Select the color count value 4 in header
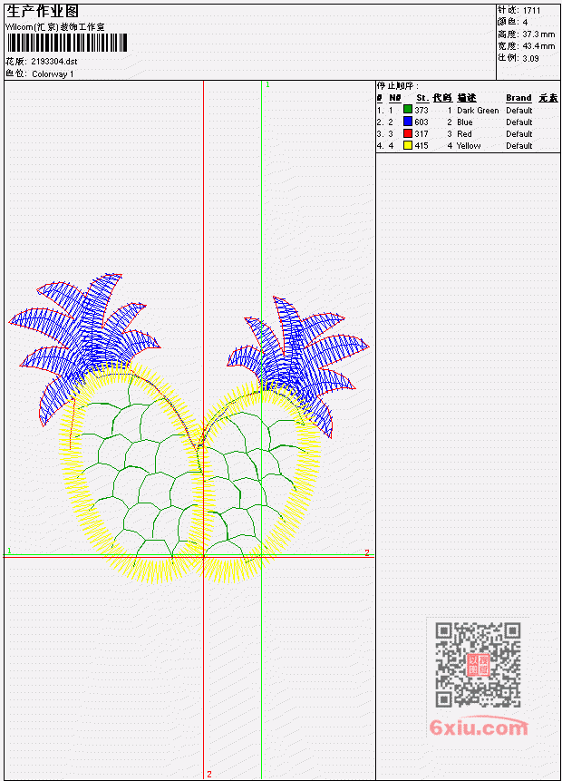 525,22
